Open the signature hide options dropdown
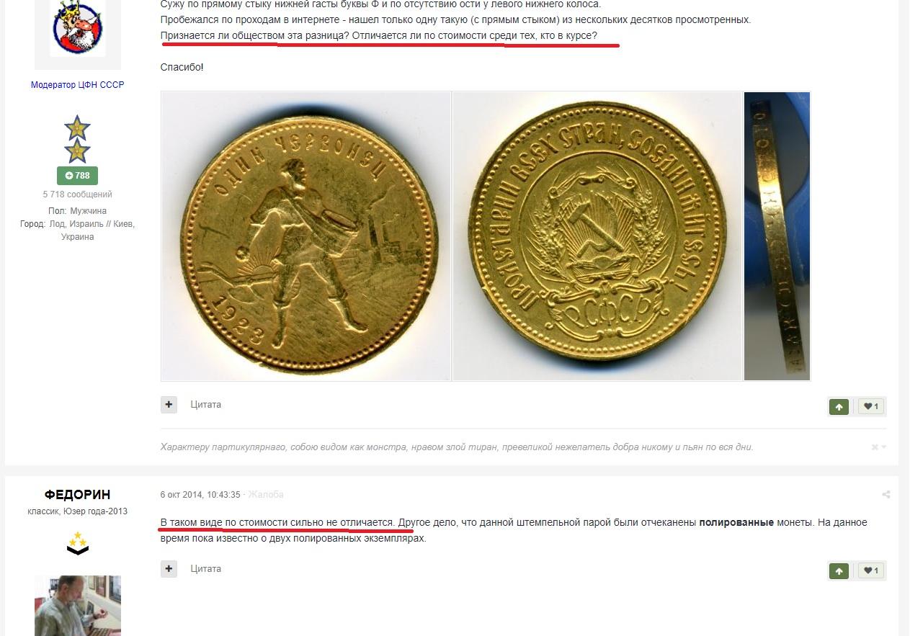The width and height of the screenshot is (910, 636). 878,447
